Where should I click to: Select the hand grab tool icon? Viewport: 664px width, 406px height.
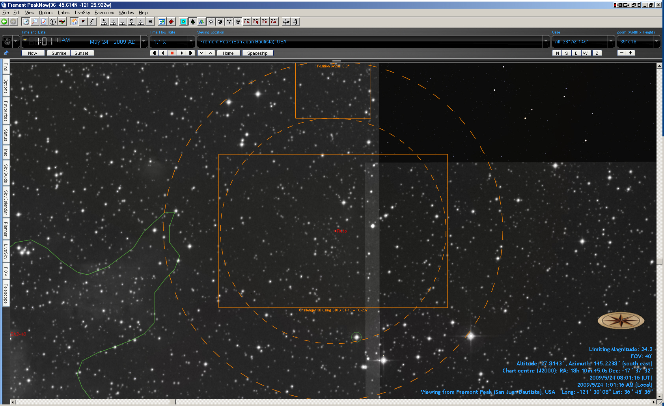pyautogui.click(x=7, y=41)
